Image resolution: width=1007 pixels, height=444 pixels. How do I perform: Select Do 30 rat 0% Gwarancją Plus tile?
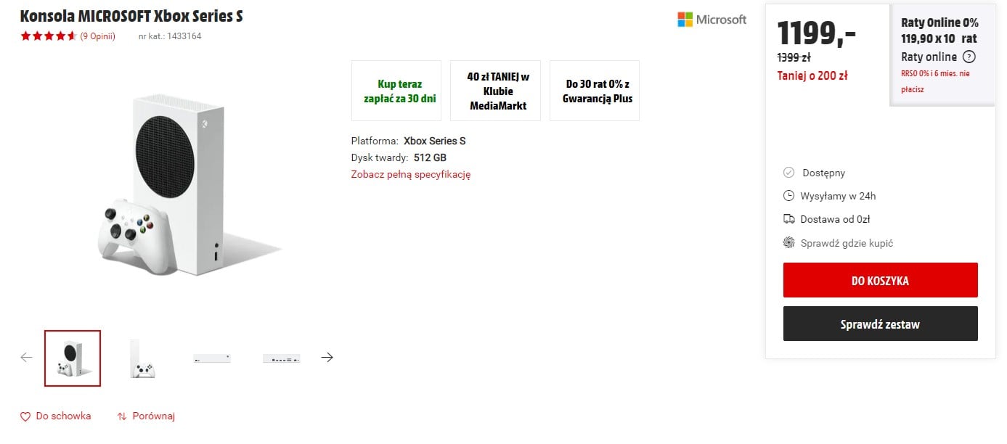point(595,91)
